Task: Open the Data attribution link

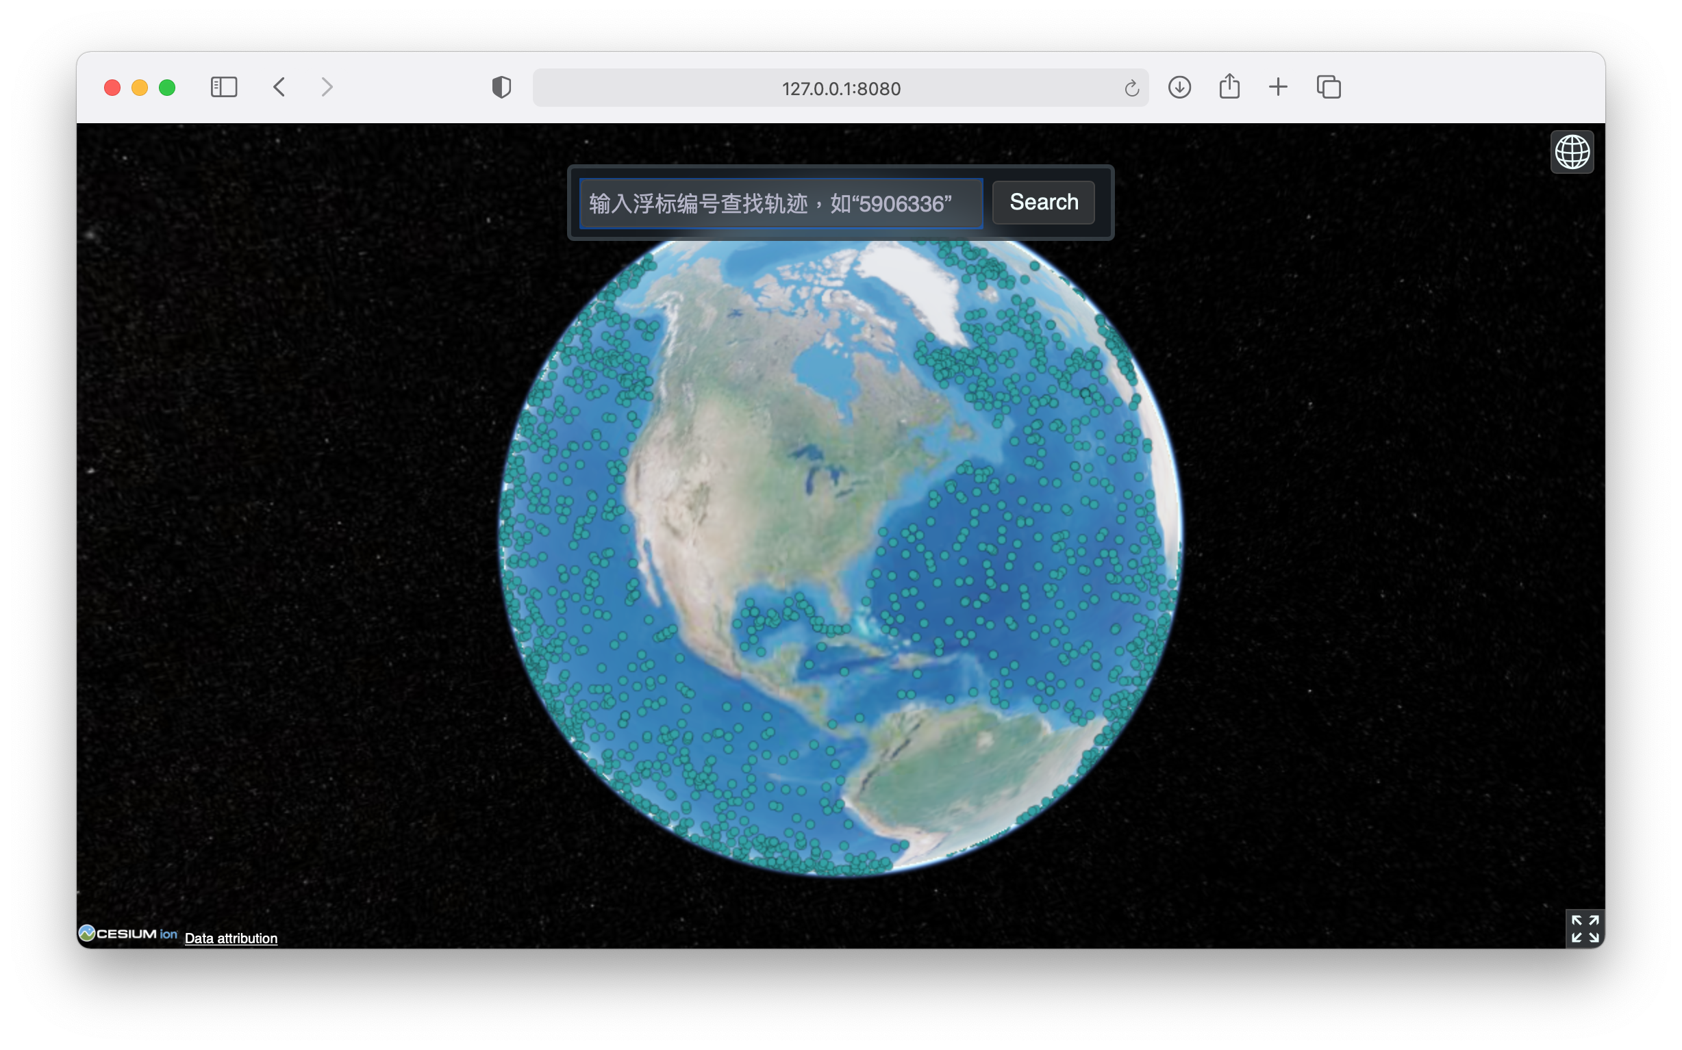Action: click(x=231, y=938)
